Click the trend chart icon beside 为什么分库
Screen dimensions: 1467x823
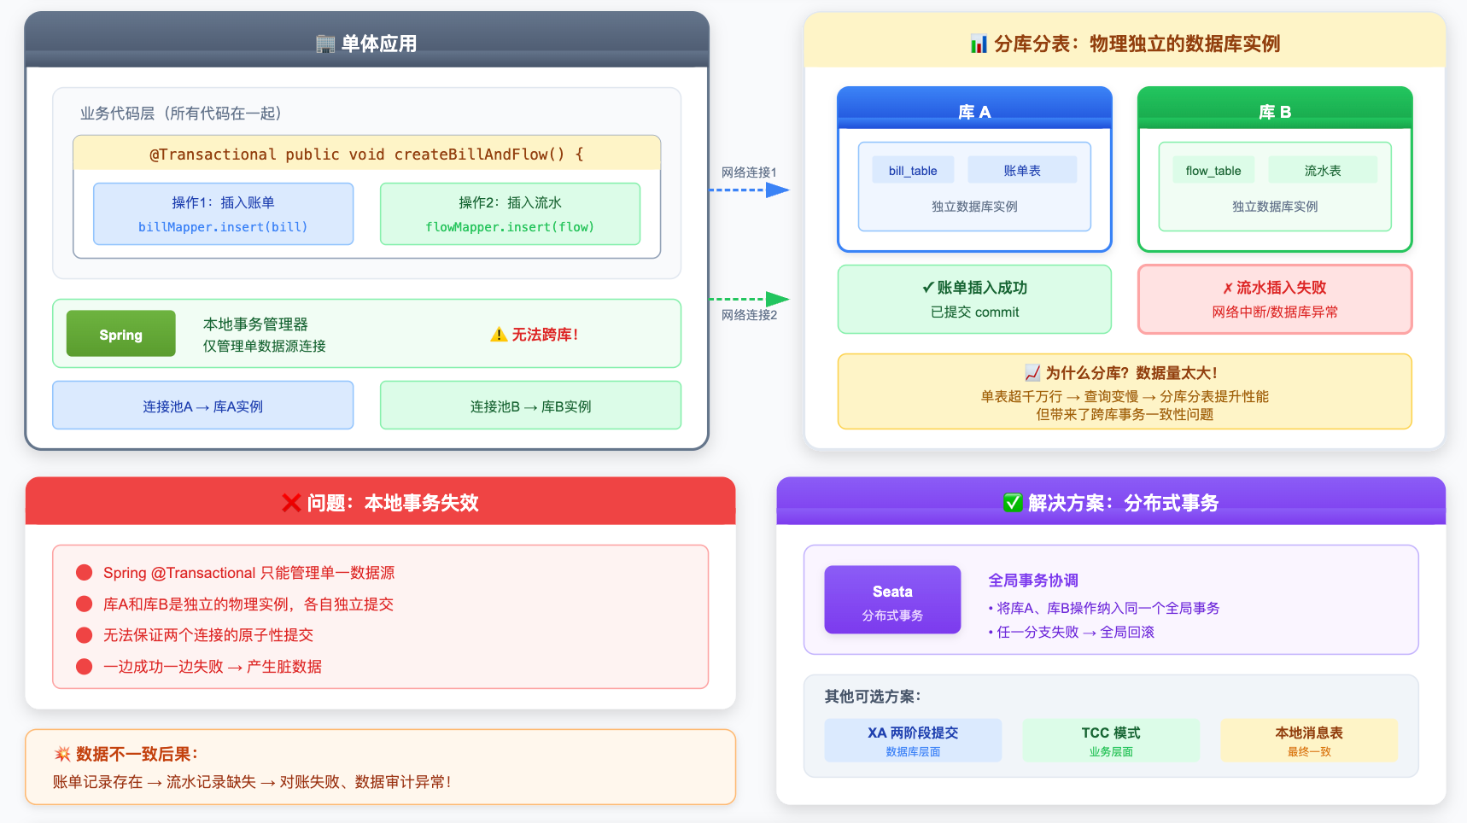tap(1032, 373)
